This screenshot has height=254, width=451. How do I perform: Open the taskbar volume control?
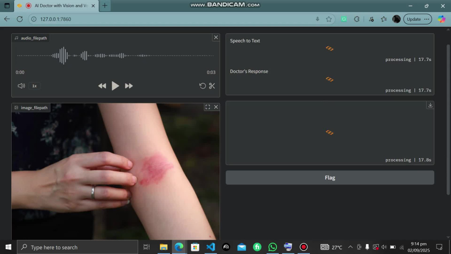384,247
